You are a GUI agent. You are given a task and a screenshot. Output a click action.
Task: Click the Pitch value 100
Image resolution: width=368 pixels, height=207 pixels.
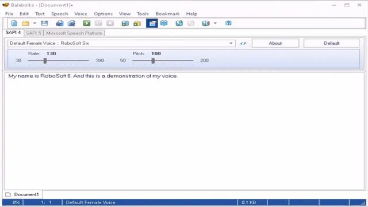[x=156, y=53]
